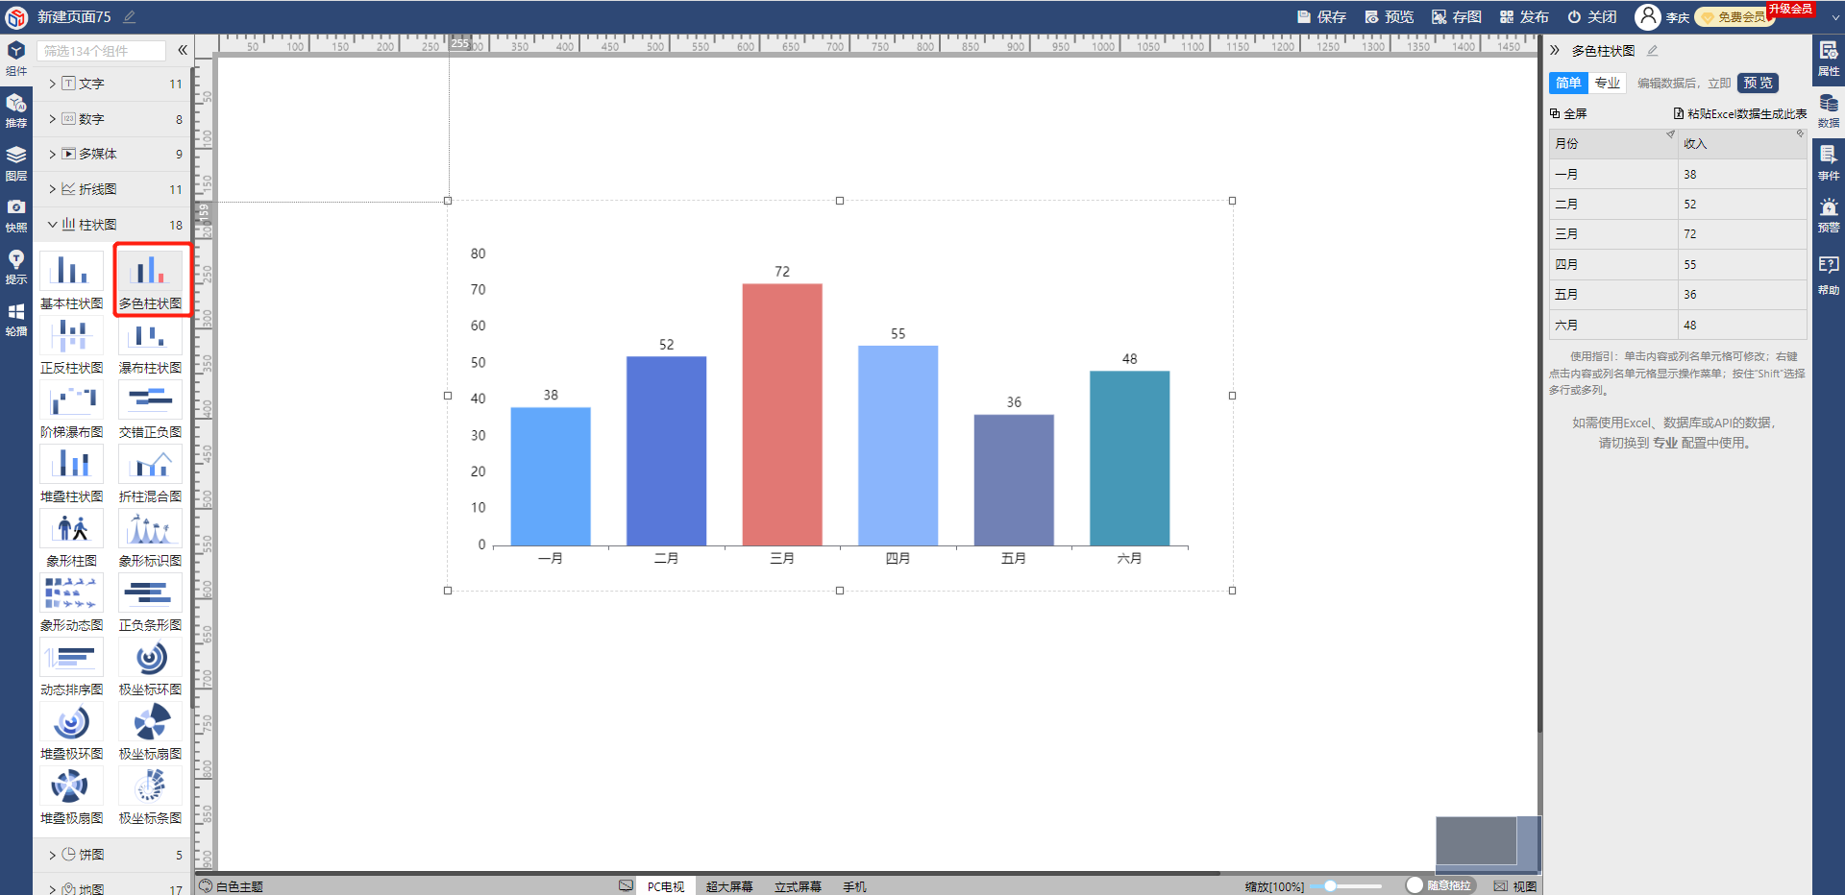Viewport: 1845px width, 895px height.
Task: Open the 帮助 help panel on right
Action: click(1829, 277)
